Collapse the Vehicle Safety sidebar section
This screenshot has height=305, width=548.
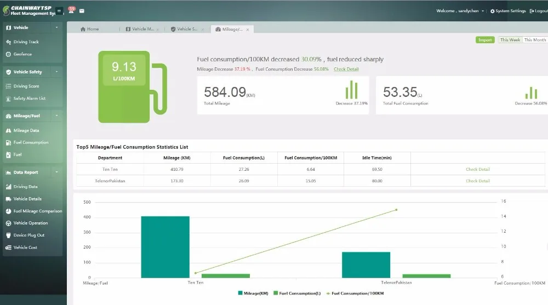[56, 72]
